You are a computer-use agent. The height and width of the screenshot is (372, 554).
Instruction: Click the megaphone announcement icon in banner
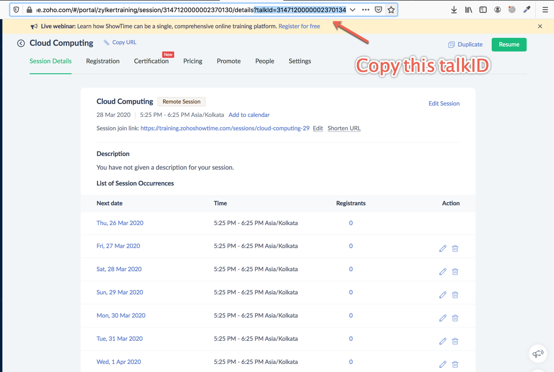pyautogui.click(x=34, y=26)
